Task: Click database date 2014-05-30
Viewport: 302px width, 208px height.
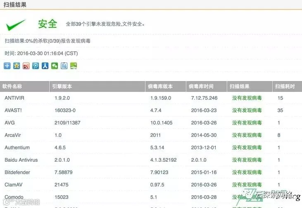Action: [x=204, y=135]
